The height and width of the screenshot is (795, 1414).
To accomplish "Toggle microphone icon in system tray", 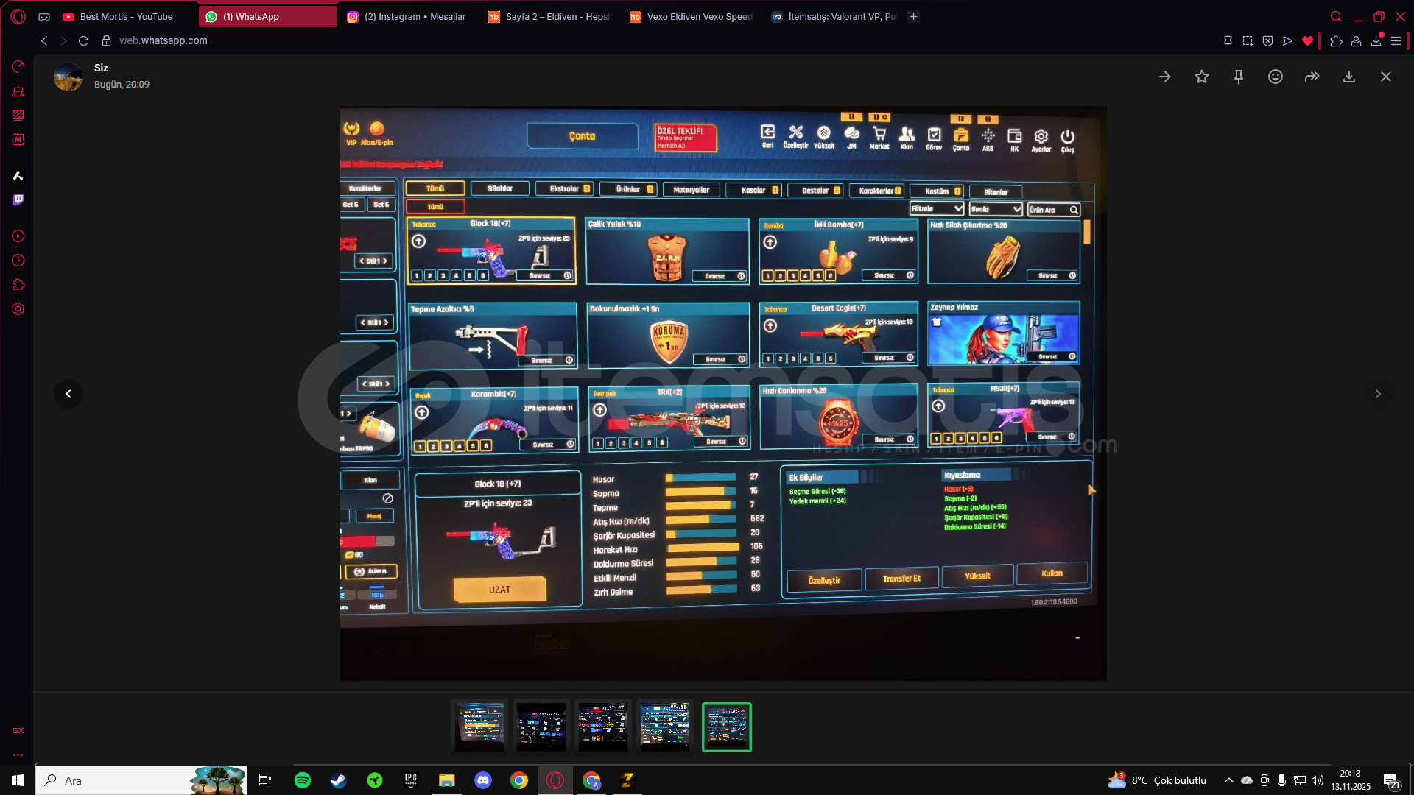I will point(1282,780).
